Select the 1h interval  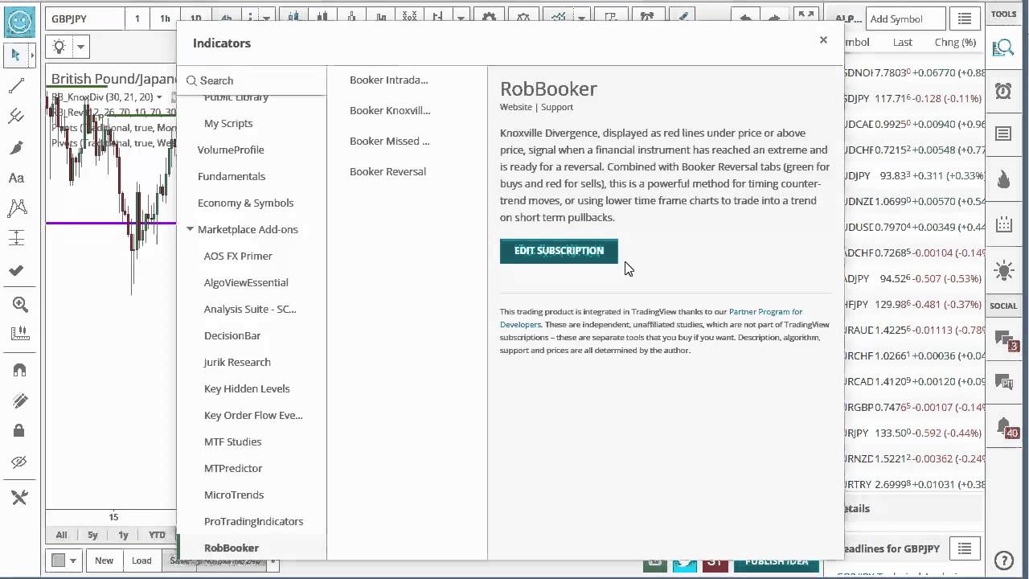pyautogui.click(x=165, y=18)
